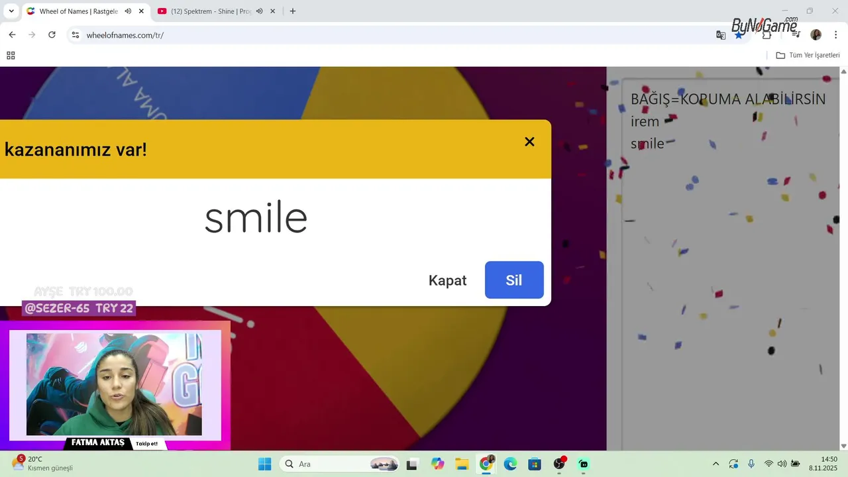Open File Explorer from the taskbar
The image size is (848, 477).
(x=462, y=464)
